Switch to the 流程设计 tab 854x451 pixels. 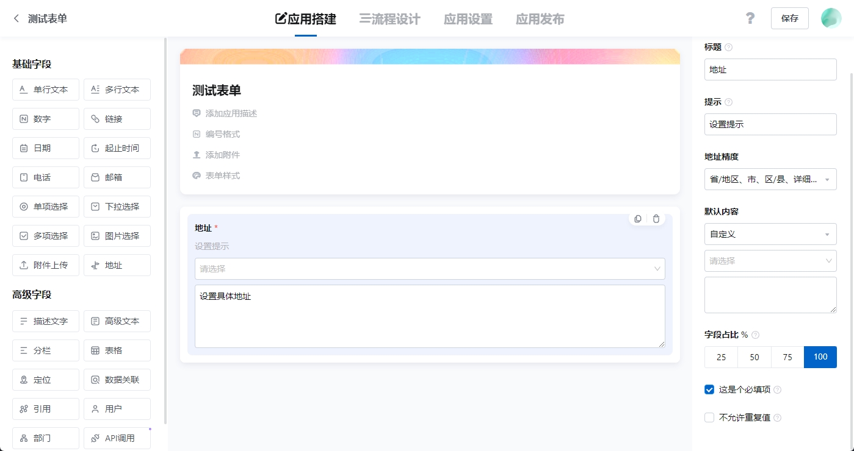389,19
